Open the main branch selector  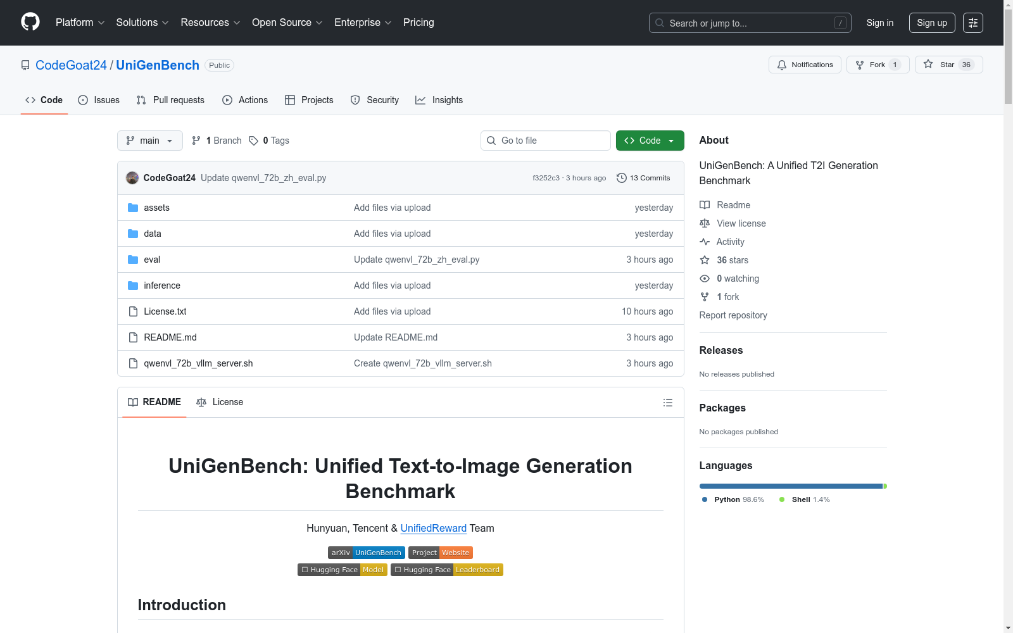pos(150,141)
